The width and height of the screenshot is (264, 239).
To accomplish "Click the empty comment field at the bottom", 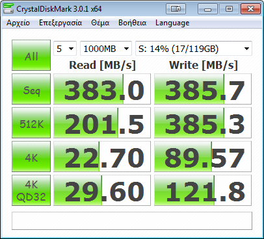I will click(132, 221).
